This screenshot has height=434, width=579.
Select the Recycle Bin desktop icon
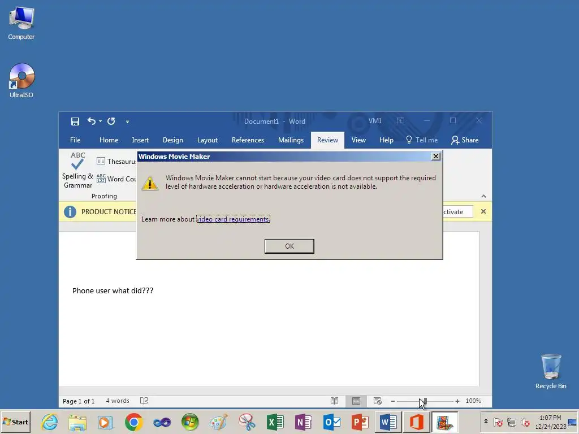point(551,372)
